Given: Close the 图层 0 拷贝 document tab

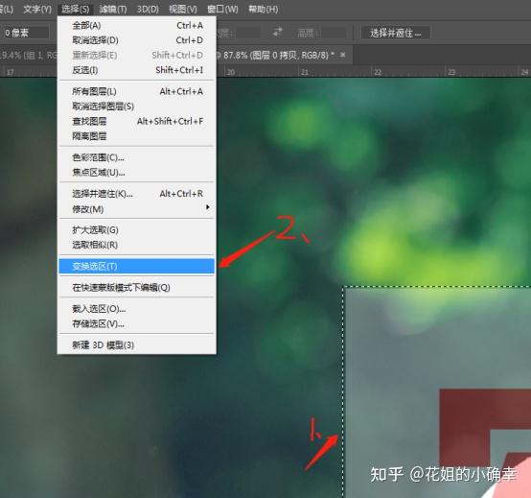Looking at the screenshot, I should tap(343, 55).
